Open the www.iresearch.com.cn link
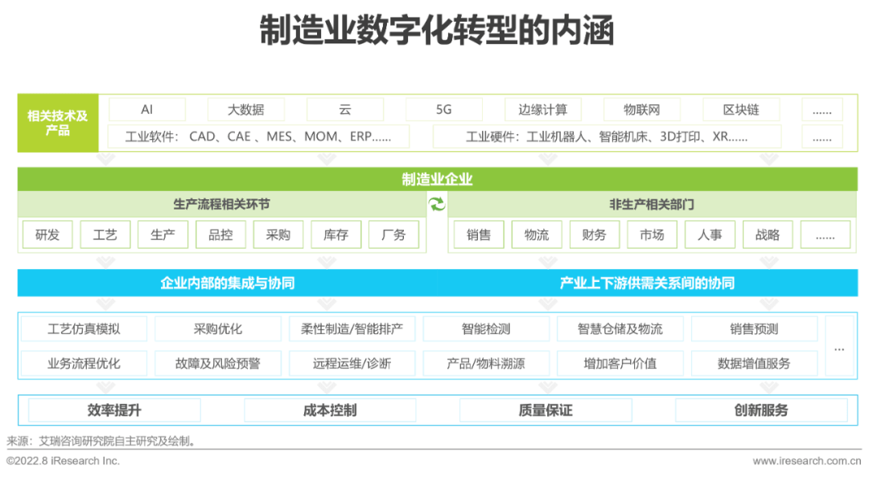 [806, 461]
